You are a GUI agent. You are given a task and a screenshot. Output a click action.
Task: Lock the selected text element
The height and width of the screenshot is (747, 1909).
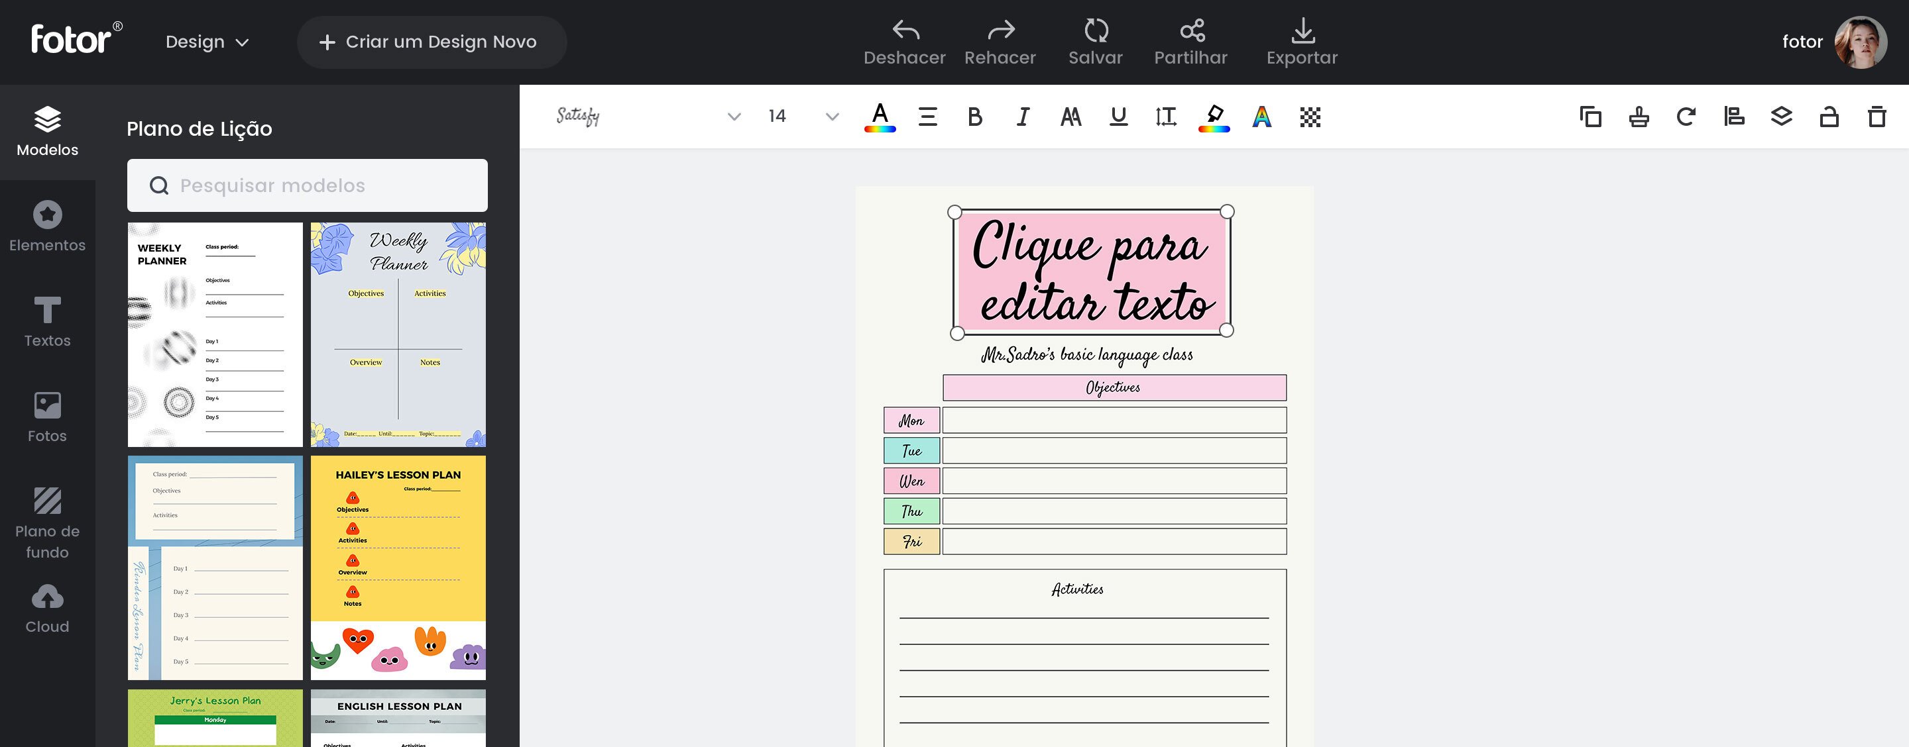coord(1829,117)
